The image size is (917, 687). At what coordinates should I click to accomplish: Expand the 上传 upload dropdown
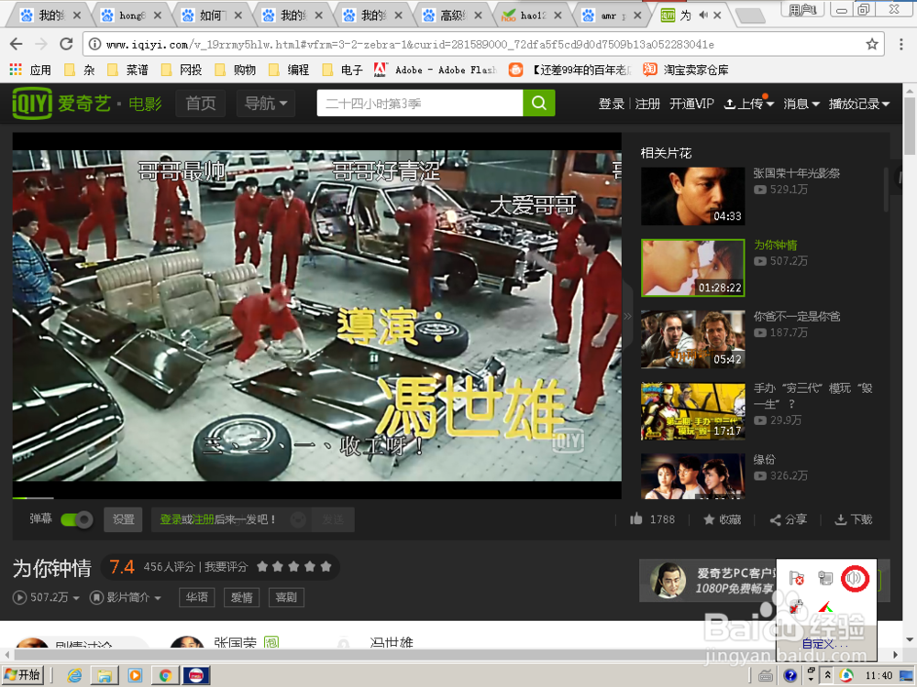pos(749,104)
